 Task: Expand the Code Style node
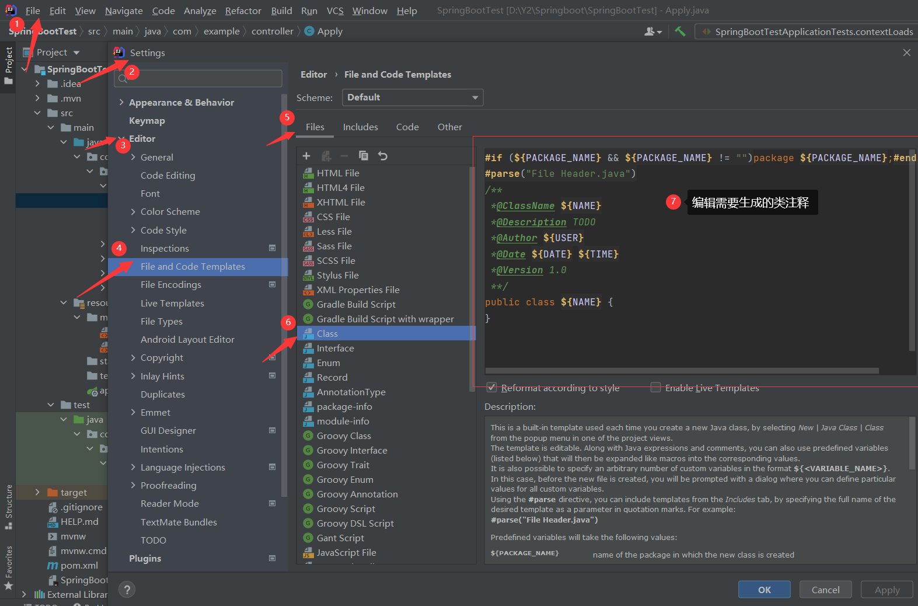point(133,230)
